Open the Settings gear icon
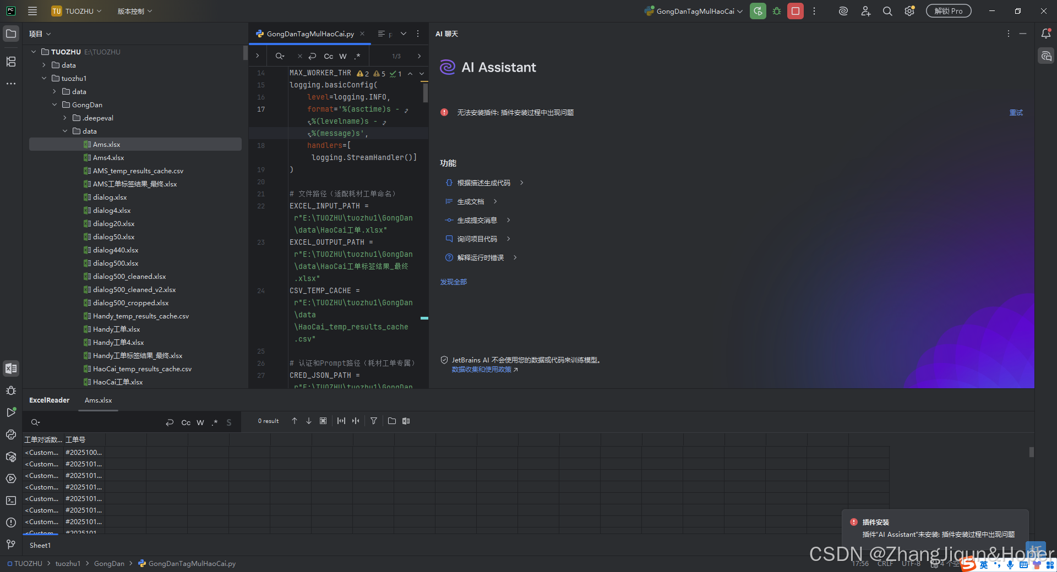The width and height of the screenshot is (1057, 572). tap(909, 11)
